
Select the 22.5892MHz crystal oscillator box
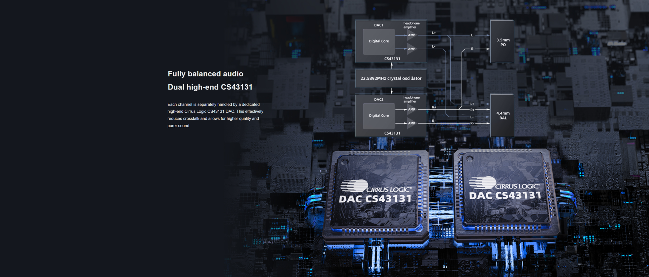[x=391, y=78]
